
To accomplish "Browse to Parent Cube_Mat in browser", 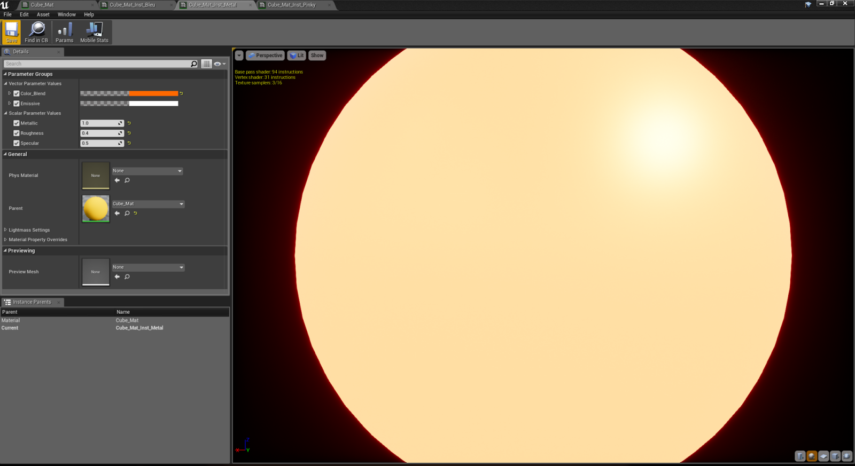I will (x=127, y=213).
